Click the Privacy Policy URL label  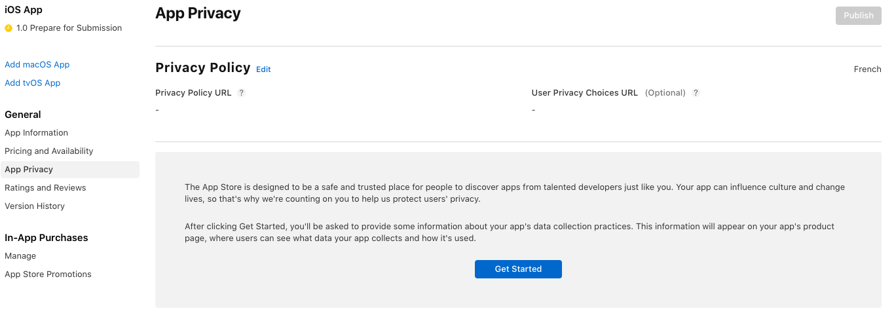pos(193,93)
